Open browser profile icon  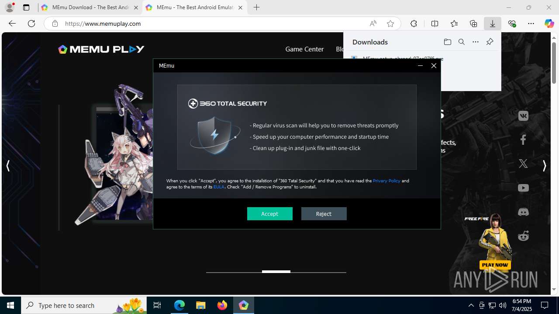click(10, 7)
